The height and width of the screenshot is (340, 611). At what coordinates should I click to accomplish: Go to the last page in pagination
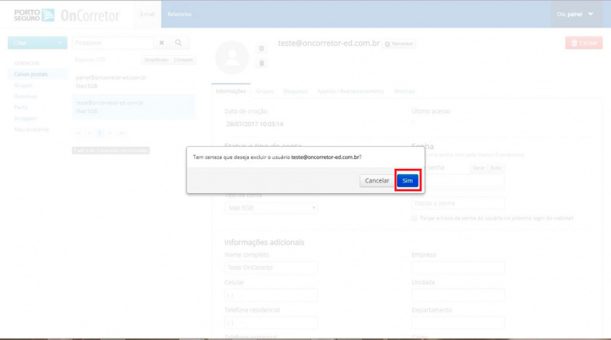[x=121, y=133]
